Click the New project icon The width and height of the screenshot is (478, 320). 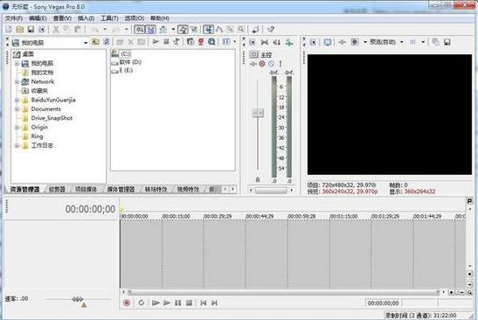click(9, 29)
